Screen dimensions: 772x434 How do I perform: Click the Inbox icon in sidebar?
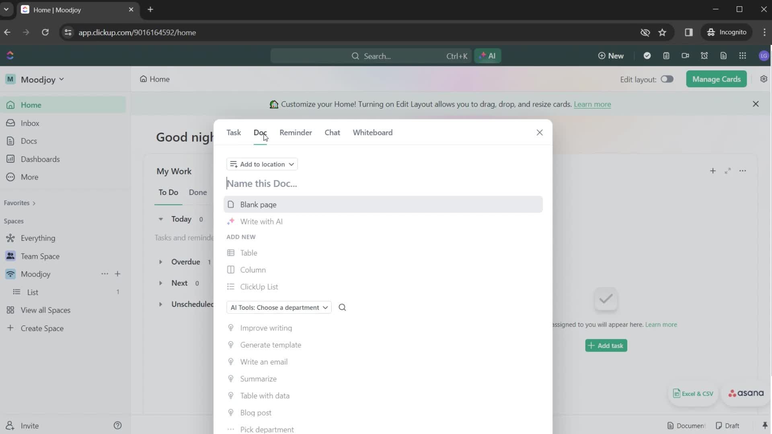(x=10, y=123)
